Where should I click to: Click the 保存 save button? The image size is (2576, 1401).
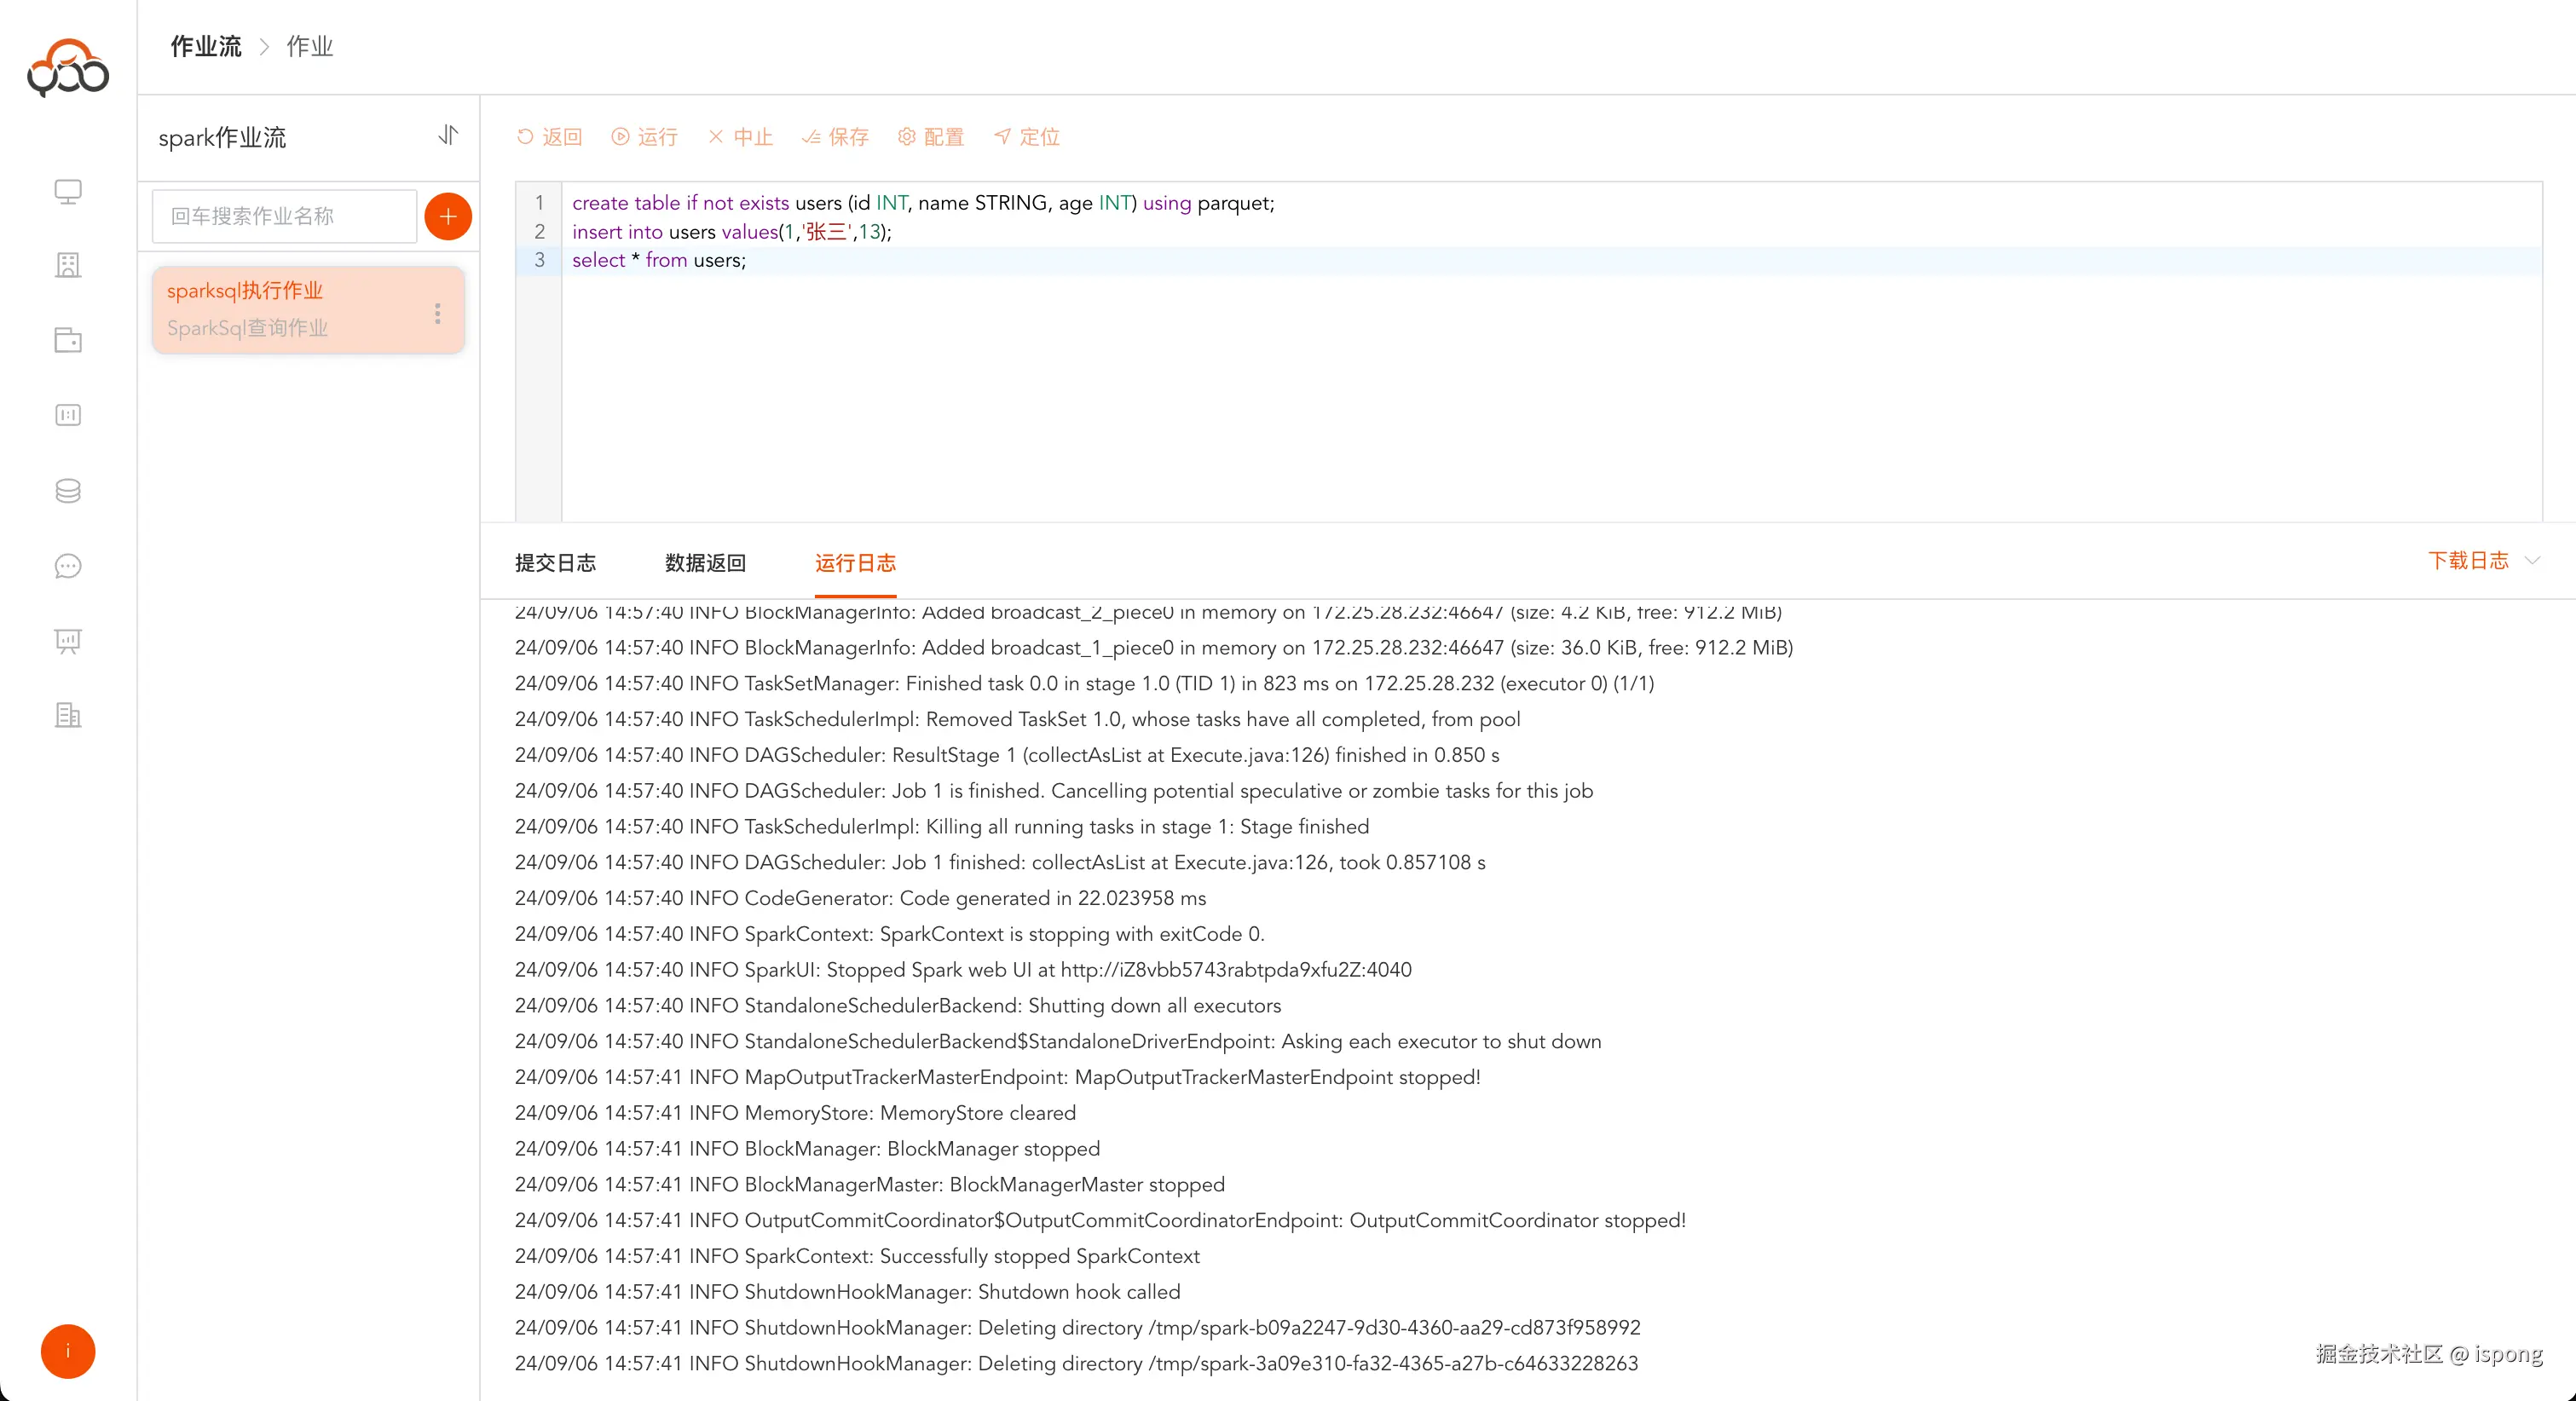[836, 137]
